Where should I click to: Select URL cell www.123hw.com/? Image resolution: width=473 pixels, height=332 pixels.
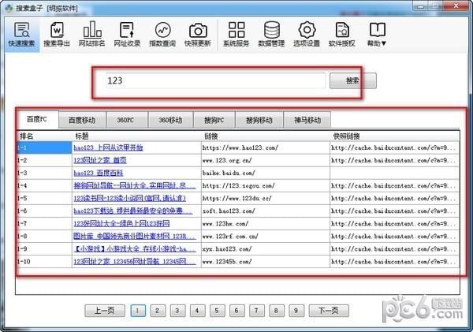(x=266, y=224)
